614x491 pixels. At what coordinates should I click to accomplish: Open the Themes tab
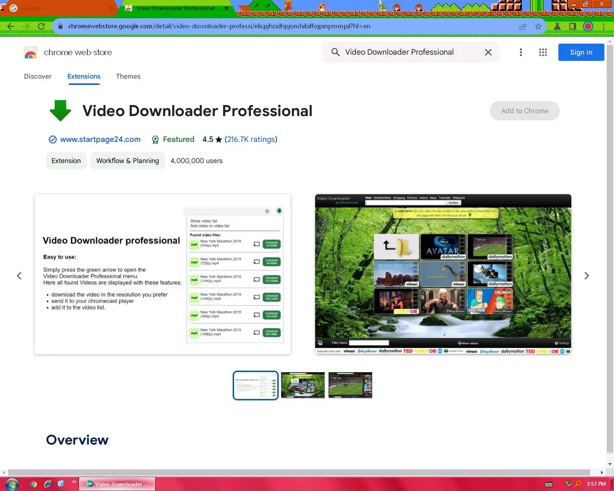pos(128,76)
